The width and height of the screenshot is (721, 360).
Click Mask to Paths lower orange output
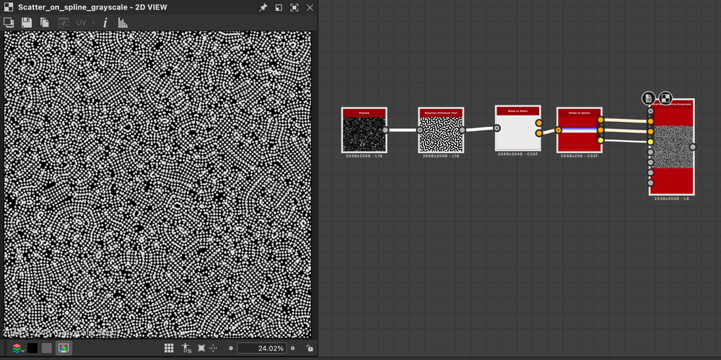pyautogui.click(x=539, y=133)
